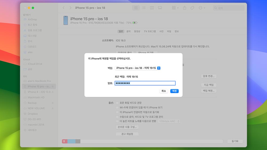The width and height of the screenshot is (267, 150).
Task: Eject NEW VOLUME from the sidebar
Action: point(53,108)
